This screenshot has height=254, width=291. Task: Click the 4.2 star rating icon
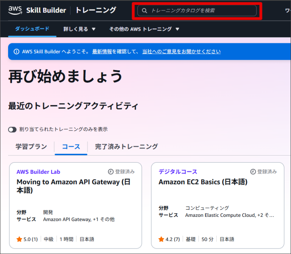tap(161, 239)
